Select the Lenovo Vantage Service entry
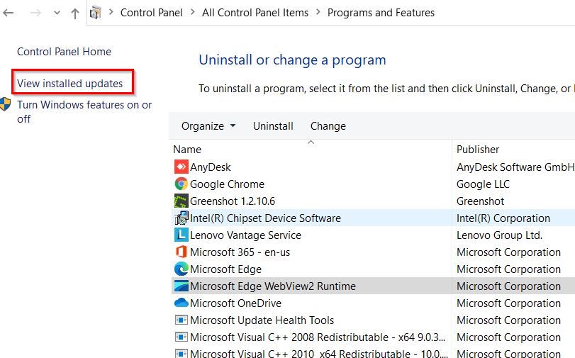 [x=246, y=235]
